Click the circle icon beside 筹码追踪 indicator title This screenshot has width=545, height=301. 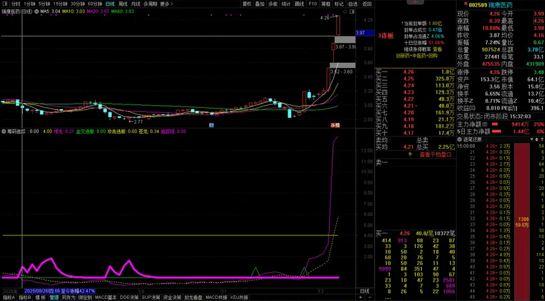[3, 131]
